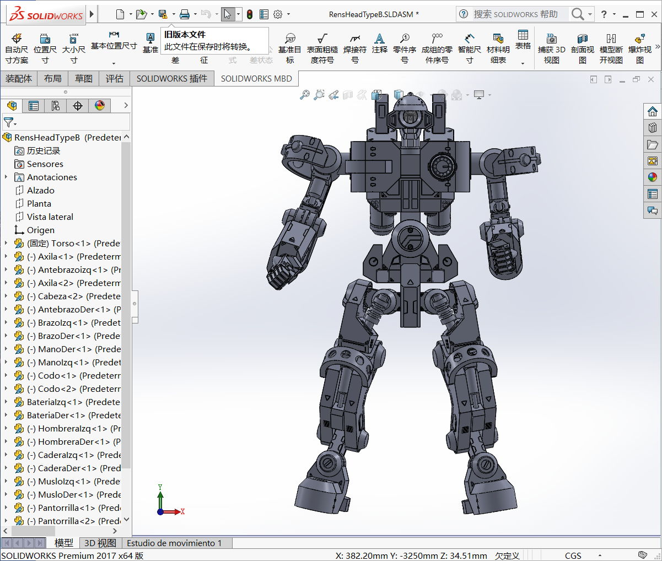The width and height of the screenshot is (662, 561).
Task: Click the Print icon in top toolbar
Action: pos(185,14)
